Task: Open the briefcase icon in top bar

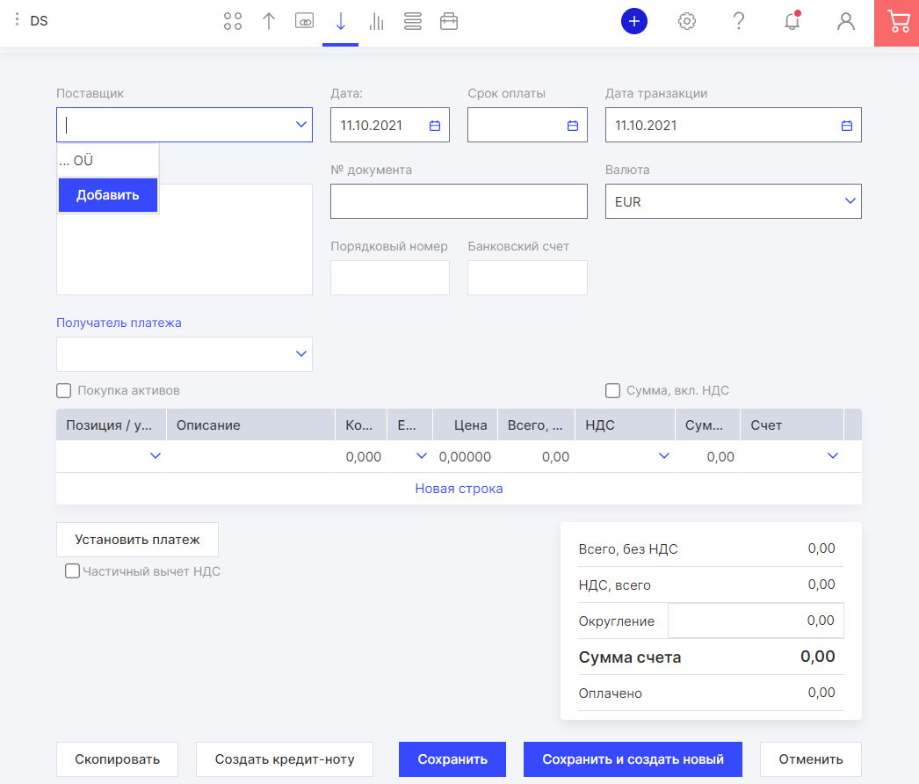Action: pyautogui.click(x=449, y=22)
